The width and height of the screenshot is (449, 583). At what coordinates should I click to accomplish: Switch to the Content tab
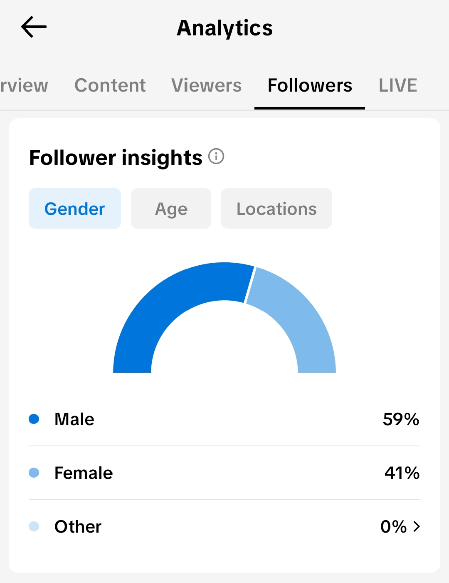tap(110, 85)
